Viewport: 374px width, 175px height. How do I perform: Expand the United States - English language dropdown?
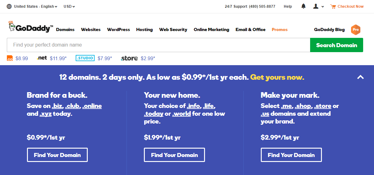pyautogui.click(x=36, y=7)
